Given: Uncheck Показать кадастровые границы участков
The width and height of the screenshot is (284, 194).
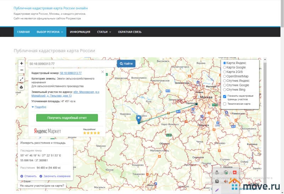Looking at the screenshot, I should (225, 96).
